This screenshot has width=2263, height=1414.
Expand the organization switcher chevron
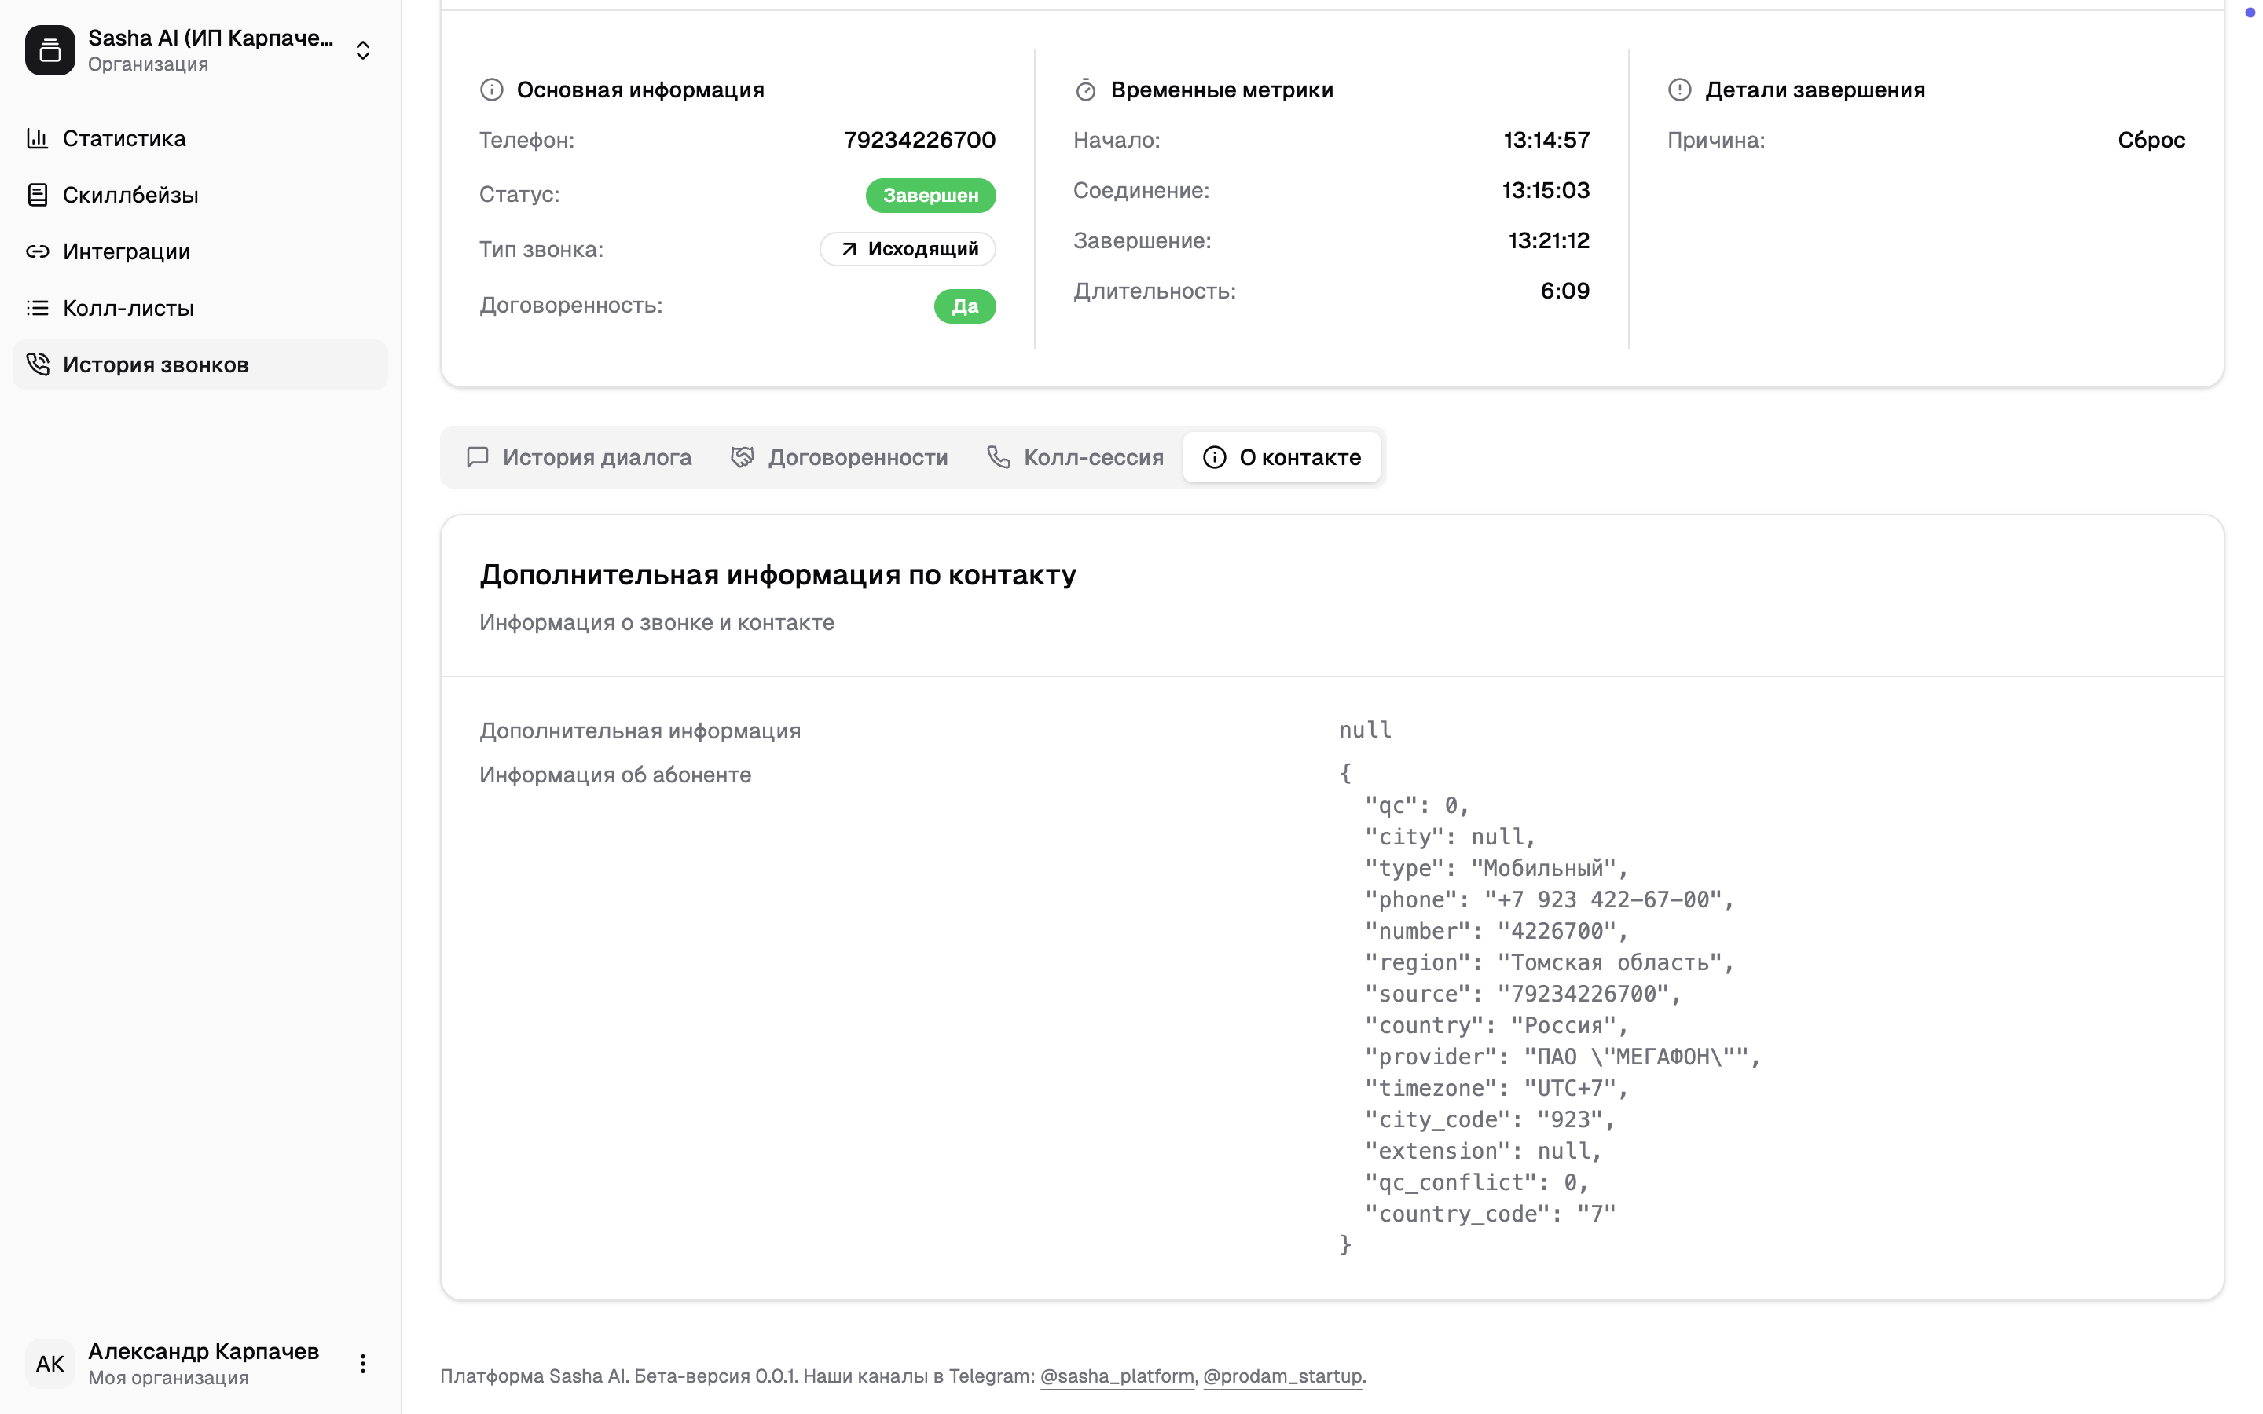tap(363, 50)
